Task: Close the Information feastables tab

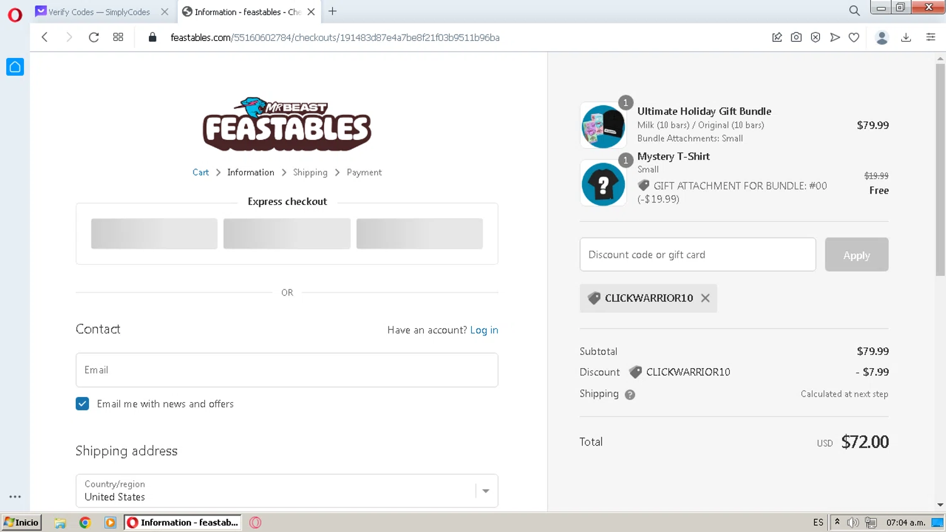Action: [x=311, y=12]
